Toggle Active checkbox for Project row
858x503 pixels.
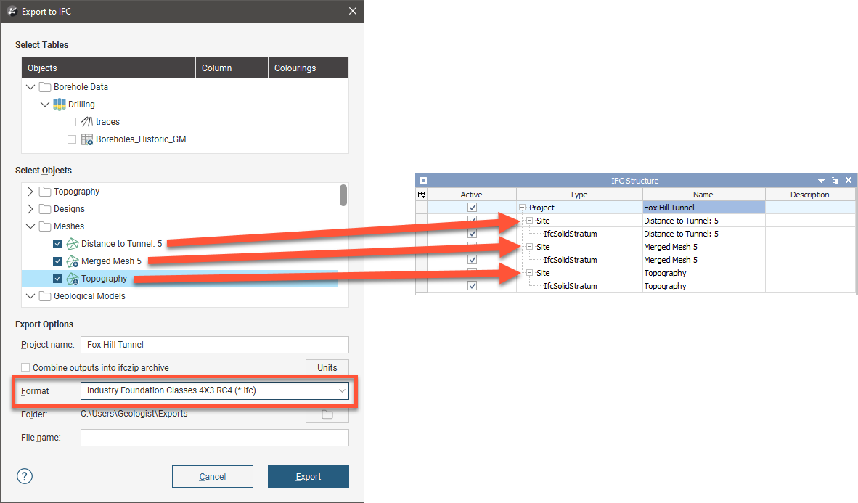tap(473, 208)
